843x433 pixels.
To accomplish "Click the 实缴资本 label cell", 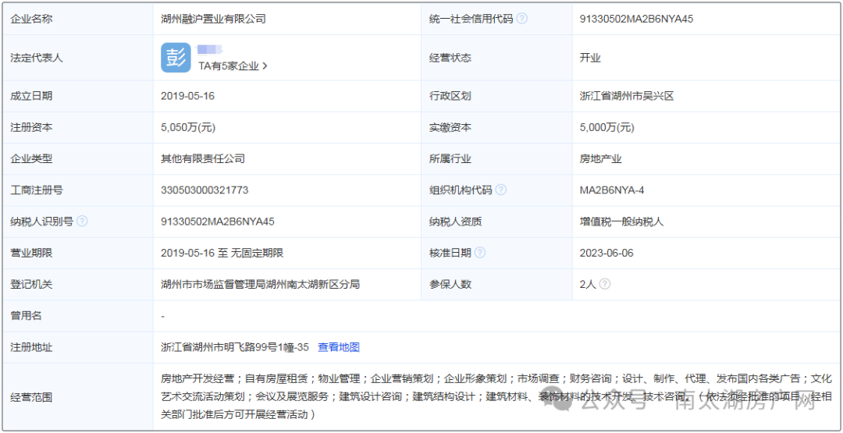I will point(496,128).
